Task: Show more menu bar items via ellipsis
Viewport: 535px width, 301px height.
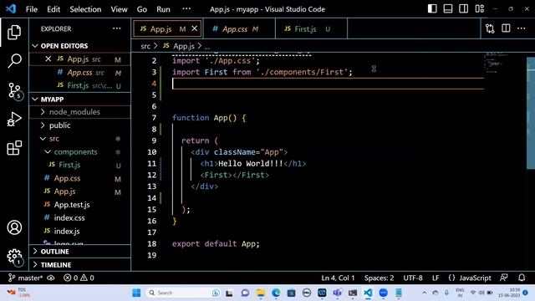Action: coord(186,8)
